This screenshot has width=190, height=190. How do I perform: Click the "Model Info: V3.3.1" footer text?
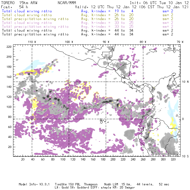[x=34, y=184]
